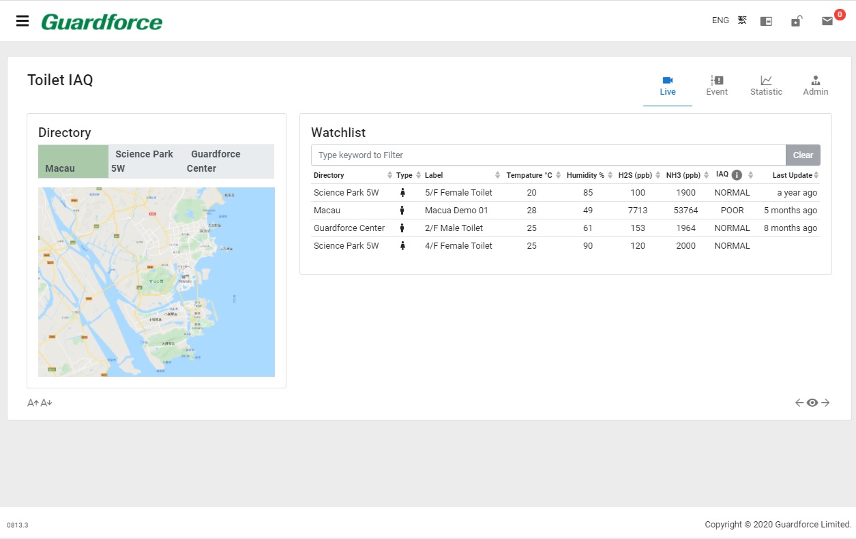Viewport: 856px width, 539px height.
Task: Click the 'a year ago' update cell
Action: pos(797,193)
